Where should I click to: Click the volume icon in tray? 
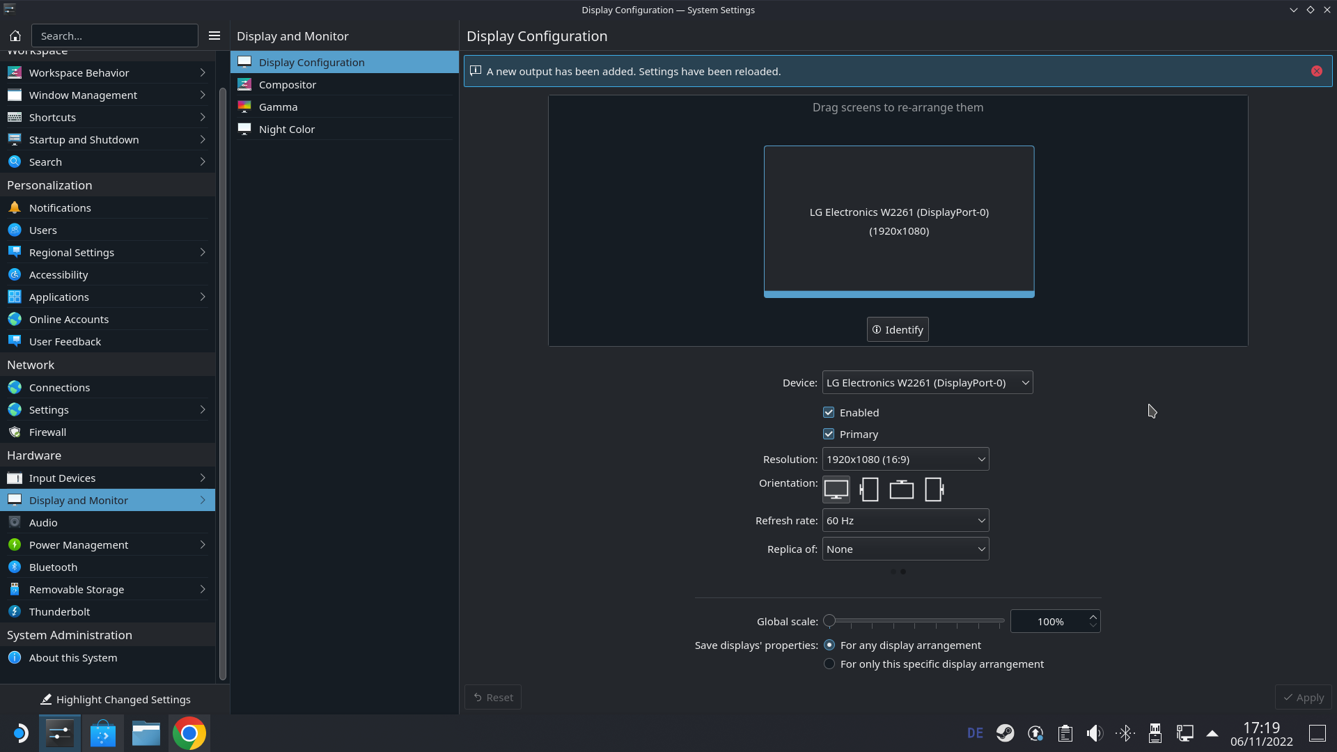(1095, 733)
